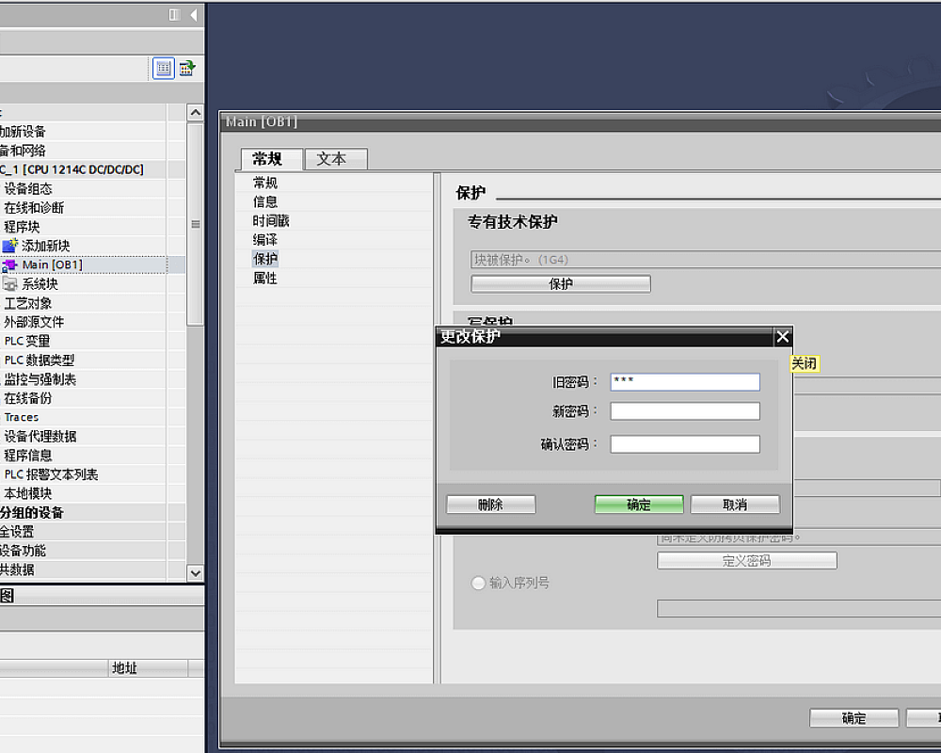The height and width of the screenshot is (753, 941).
Task: Close the 更改保护 dialog with the X icon
Action: click(782, 337)
